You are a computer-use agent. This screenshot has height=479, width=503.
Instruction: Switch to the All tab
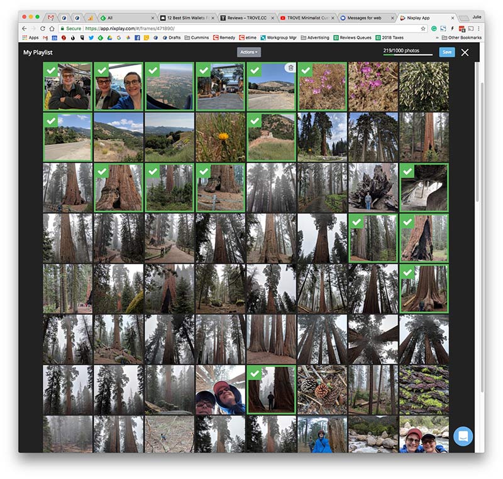click(127, 18)
